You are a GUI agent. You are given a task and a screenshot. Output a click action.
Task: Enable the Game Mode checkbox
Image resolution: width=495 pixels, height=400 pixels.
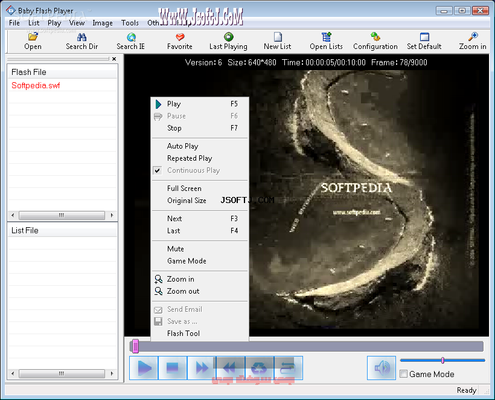(x=403, y=374)
